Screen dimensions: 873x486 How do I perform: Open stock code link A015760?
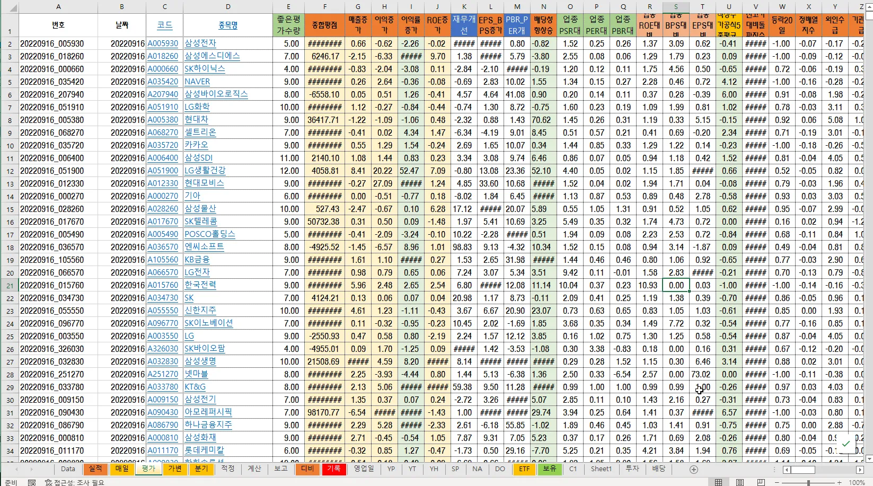[x=163, y=285]
